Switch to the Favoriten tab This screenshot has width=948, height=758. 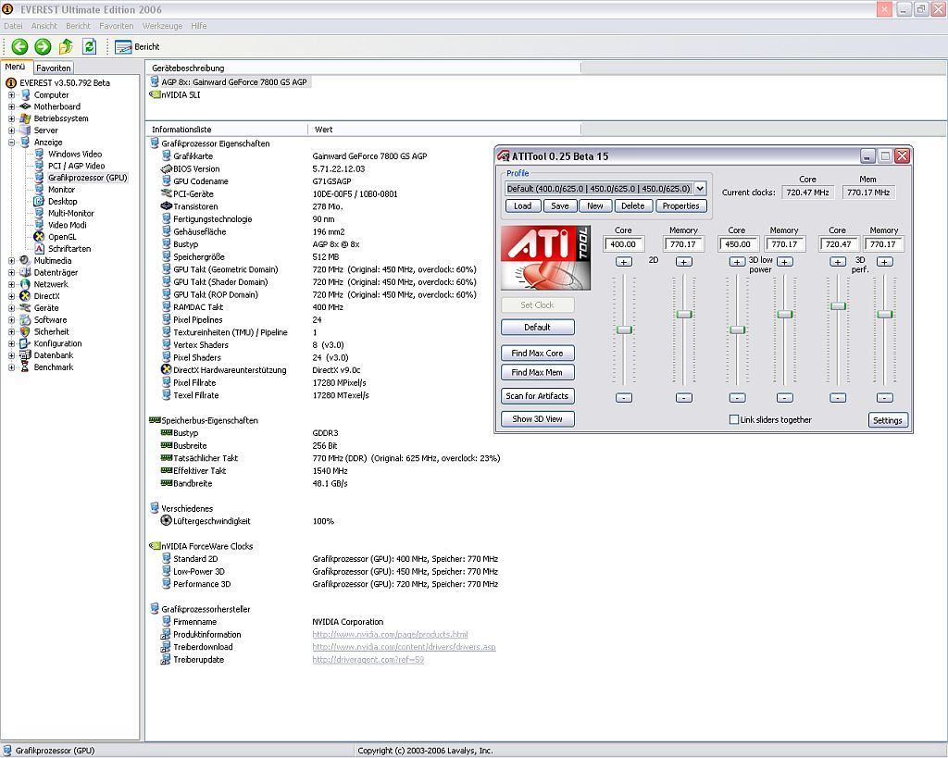(54, 68)
